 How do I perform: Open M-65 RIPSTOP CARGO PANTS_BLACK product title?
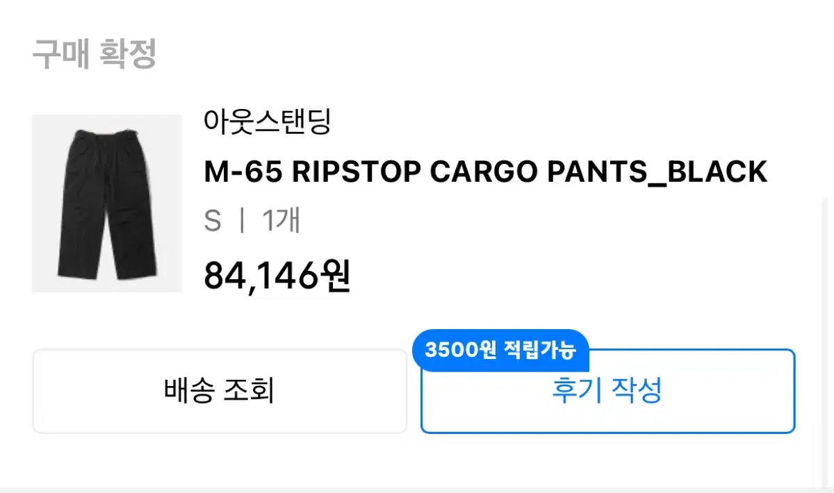[x=486, y=172]
